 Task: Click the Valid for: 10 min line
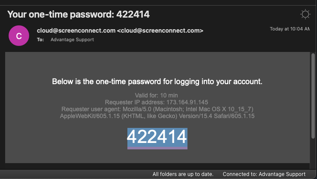click(x=156, y=95)
